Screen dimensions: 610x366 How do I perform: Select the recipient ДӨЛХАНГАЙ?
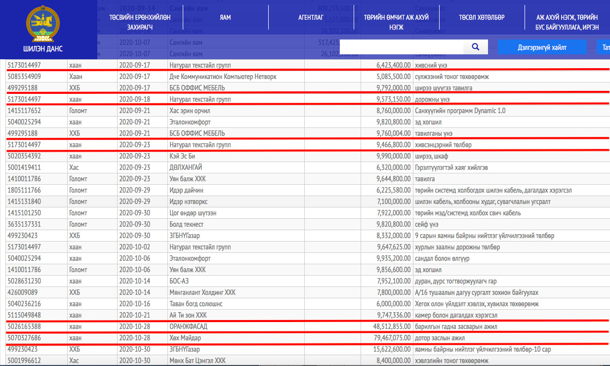point(186,167)
